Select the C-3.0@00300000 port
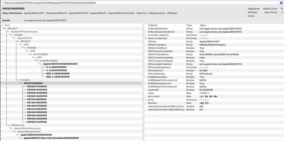 [56, 70]
